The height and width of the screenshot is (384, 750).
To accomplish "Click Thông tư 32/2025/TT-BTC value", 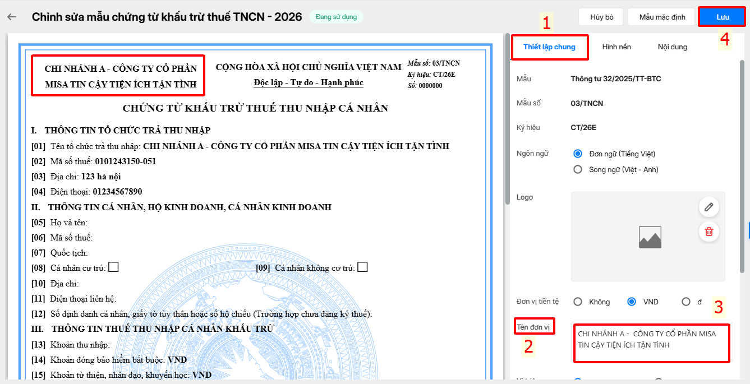I will pyautogui.click(x=616, y=79).
